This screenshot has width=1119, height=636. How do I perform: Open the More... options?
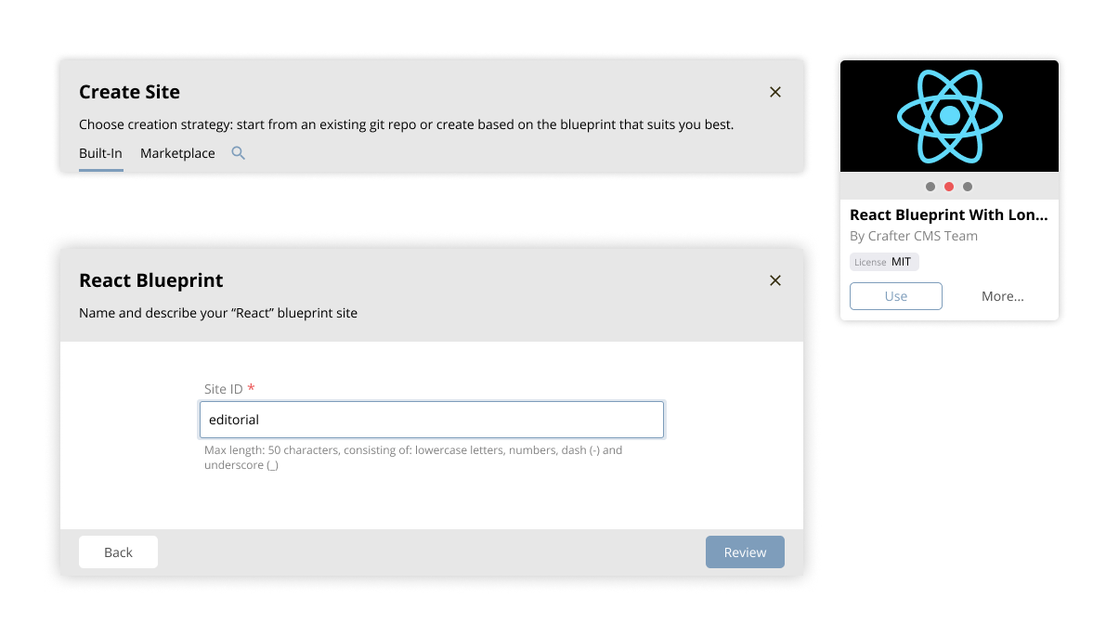(x=1002, y=295)
